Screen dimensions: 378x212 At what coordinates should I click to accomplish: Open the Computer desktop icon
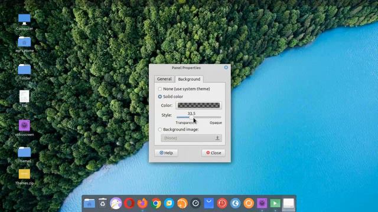[24, 22]
